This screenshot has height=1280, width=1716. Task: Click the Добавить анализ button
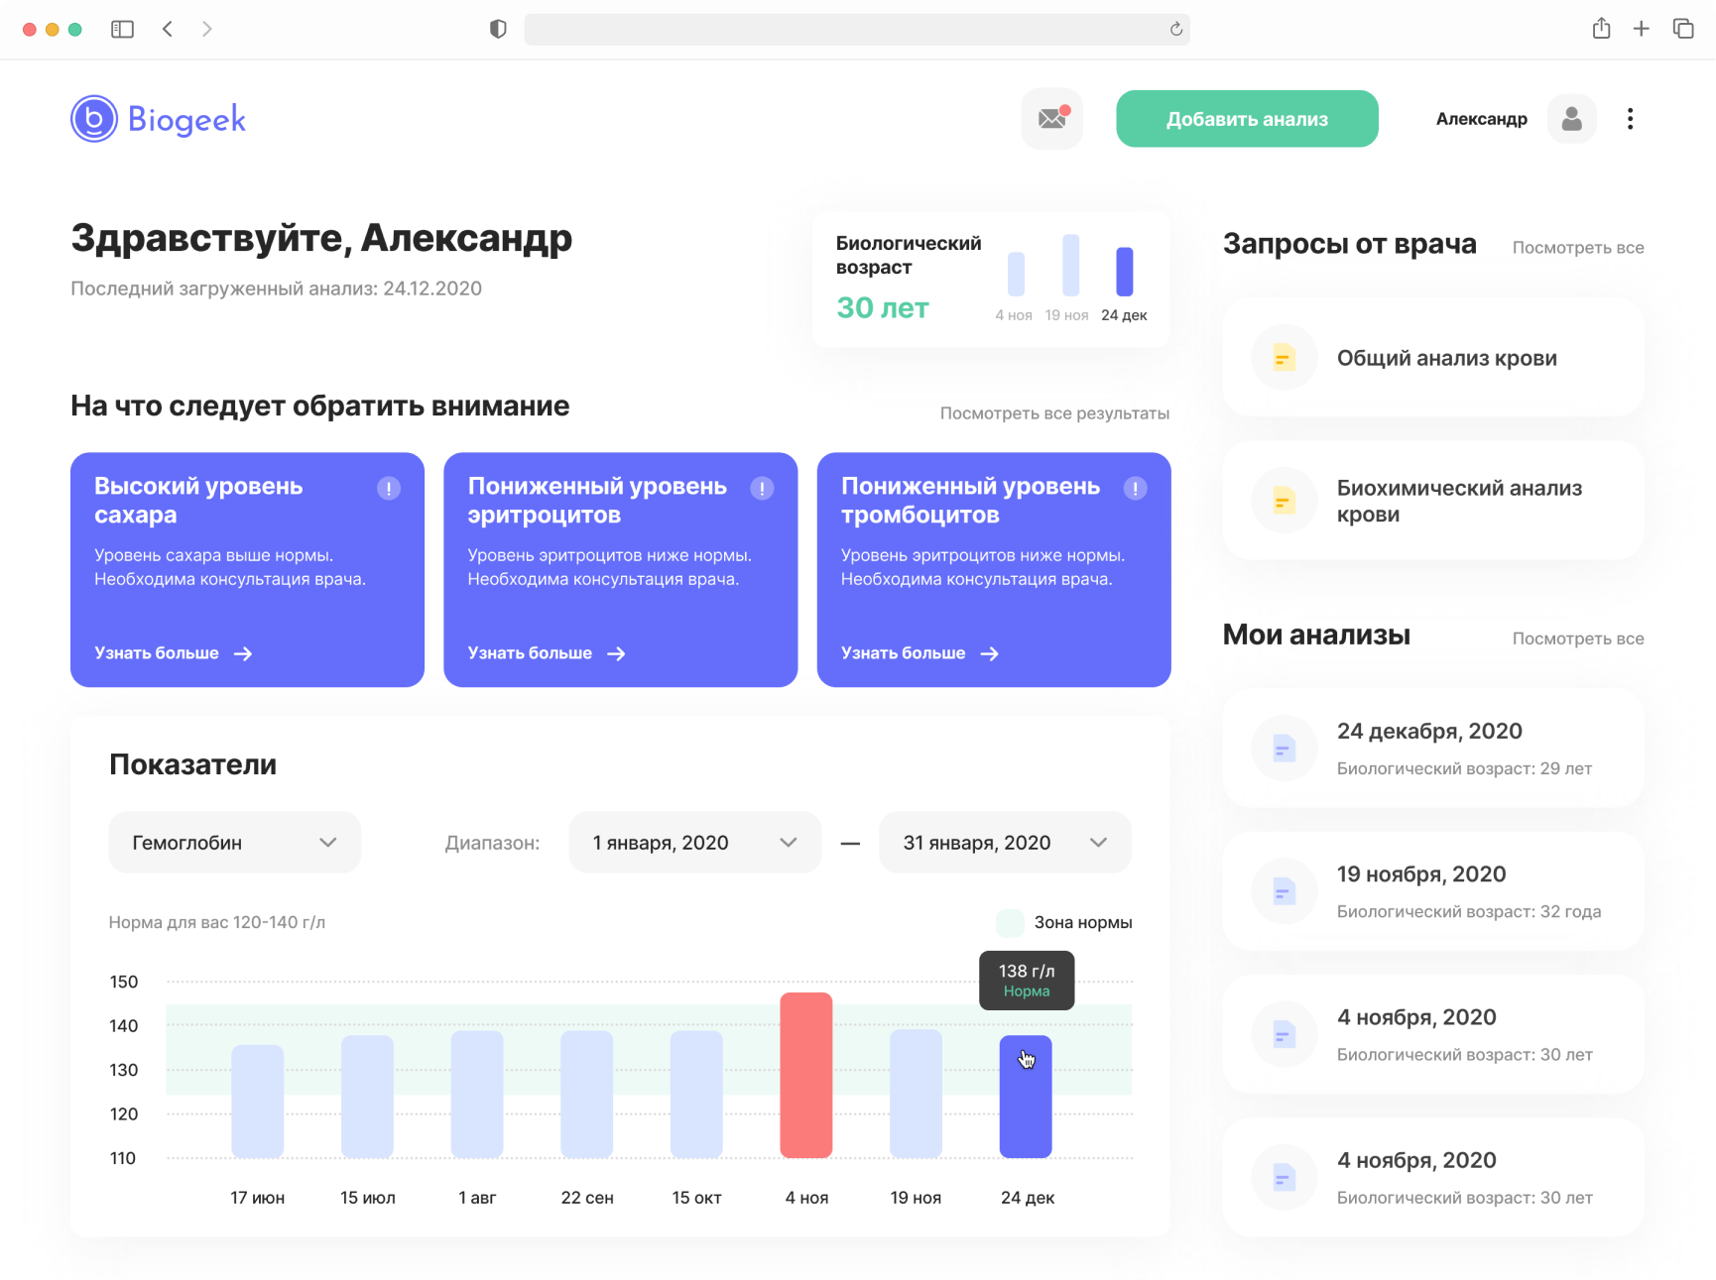[x=1247, y=119]
